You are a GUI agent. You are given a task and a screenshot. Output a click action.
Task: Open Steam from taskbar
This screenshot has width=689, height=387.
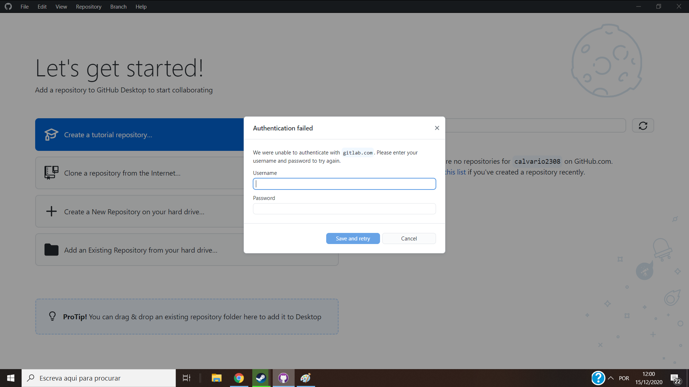click(x=261, y=378)
